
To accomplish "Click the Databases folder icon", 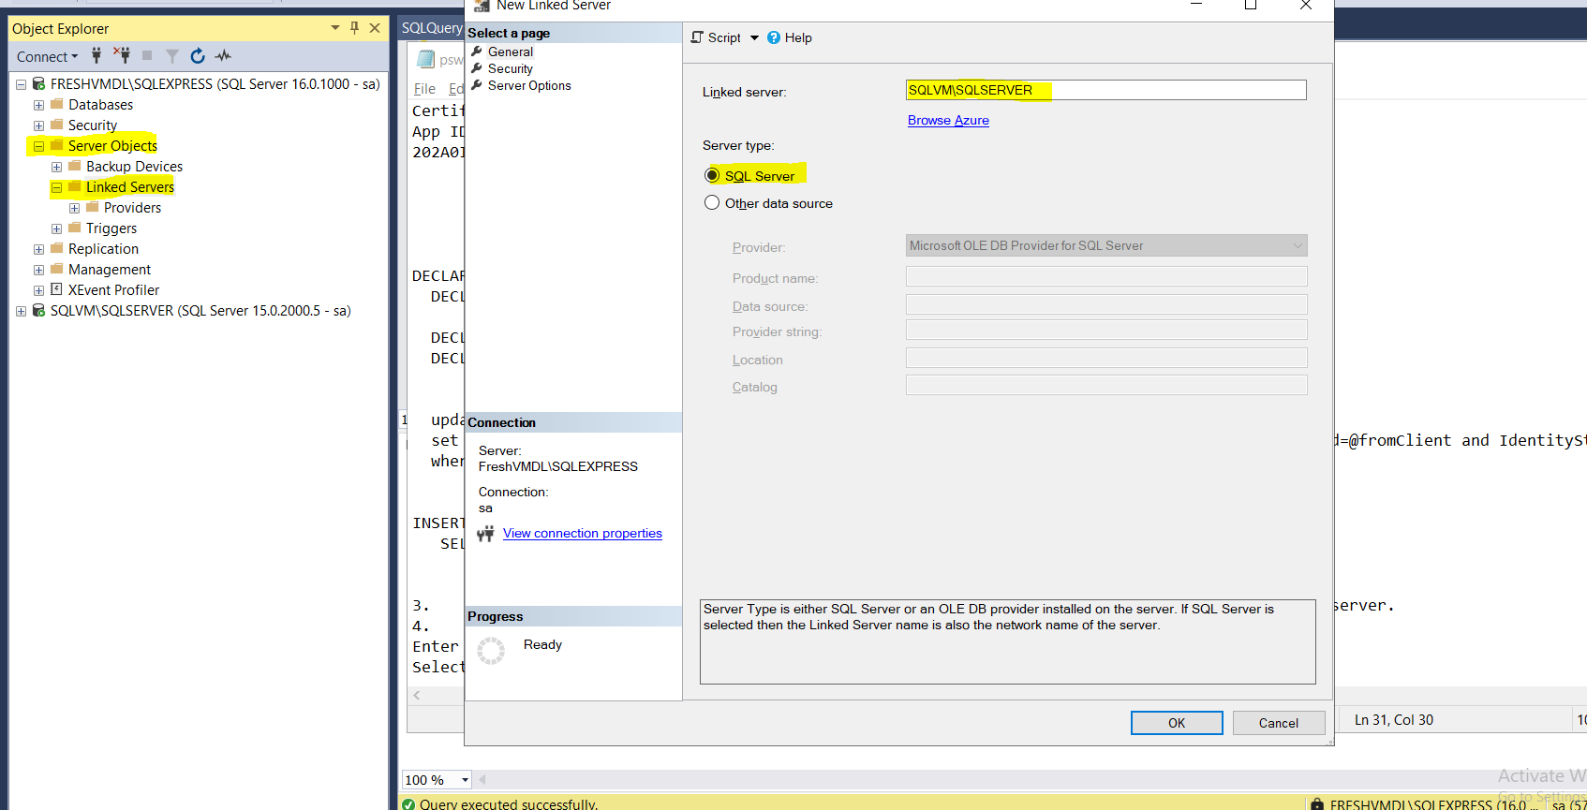I will [x=56, y=104].
